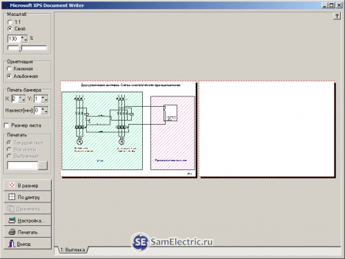
Task: Select Альбомная landscape orientation
Action: (x=9, y=76)
